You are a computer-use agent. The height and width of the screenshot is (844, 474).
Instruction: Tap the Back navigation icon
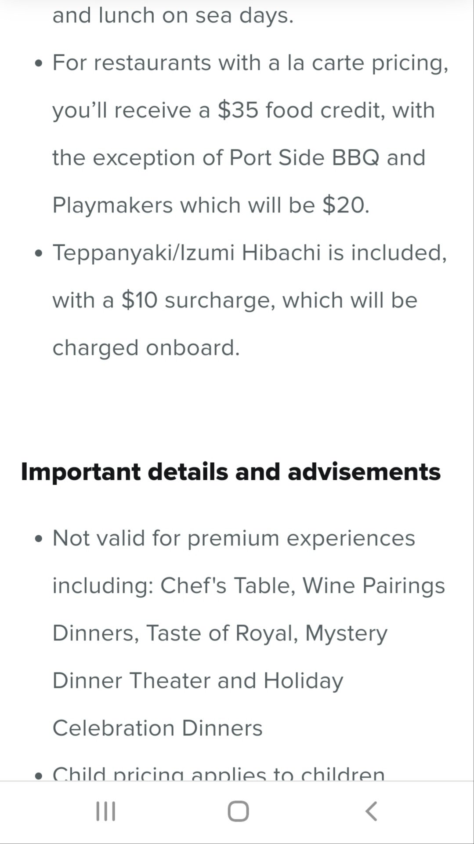pyautogui.click(x=371, y=811)
